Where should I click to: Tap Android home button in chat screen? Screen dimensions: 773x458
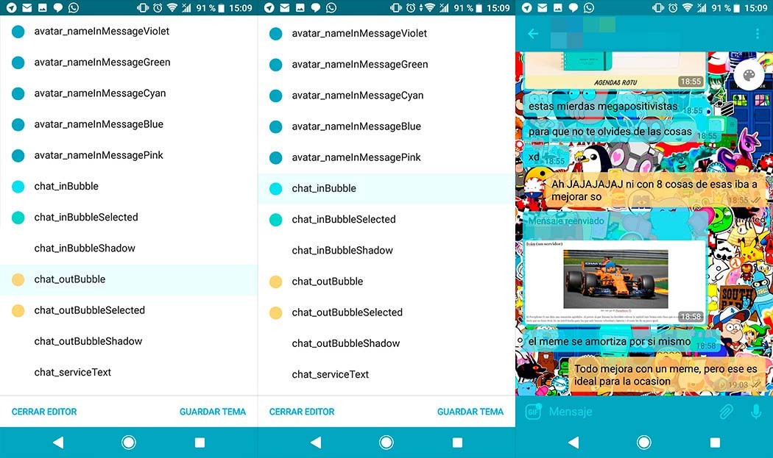click(x=644, y=443)
